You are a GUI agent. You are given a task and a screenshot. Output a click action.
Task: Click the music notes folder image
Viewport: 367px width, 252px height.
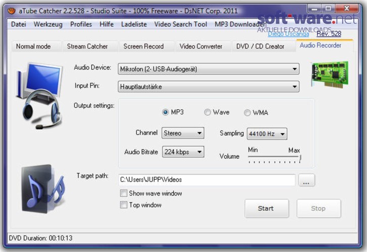pos(42,188)
